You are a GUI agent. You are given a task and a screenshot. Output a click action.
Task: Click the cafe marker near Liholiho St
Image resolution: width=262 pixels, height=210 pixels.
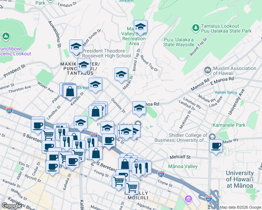(38, 126)
